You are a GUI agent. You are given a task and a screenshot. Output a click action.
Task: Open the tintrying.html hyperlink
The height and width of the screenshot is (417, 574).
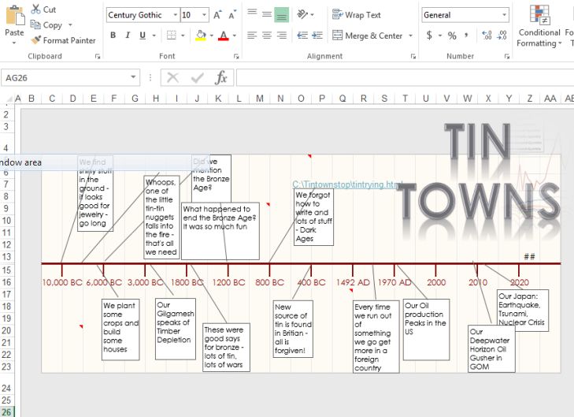click(346, 184)
